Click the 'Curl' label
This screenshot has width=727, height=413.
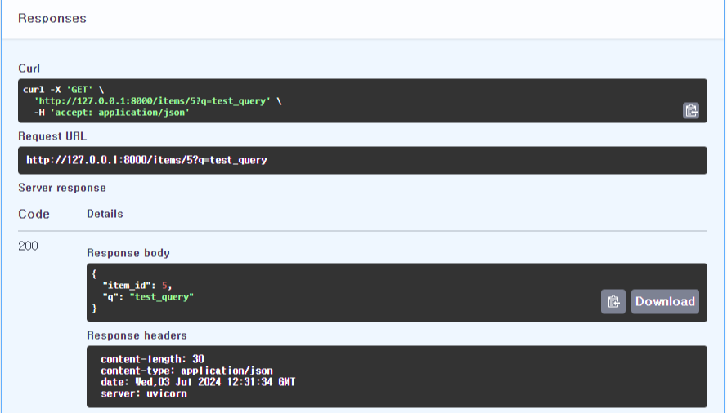tap(29, 69)
